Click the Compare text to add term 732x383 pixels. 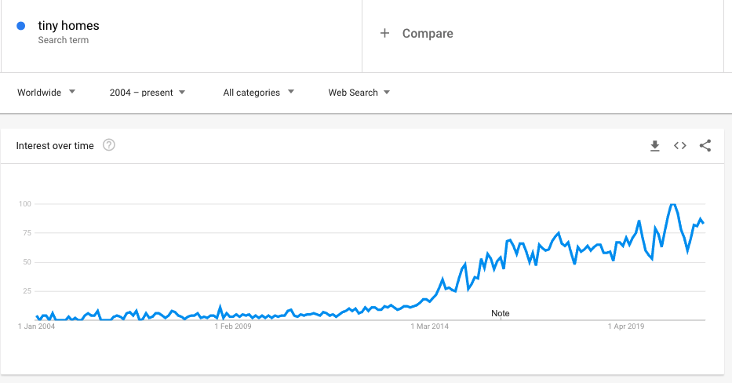(428, 34)
